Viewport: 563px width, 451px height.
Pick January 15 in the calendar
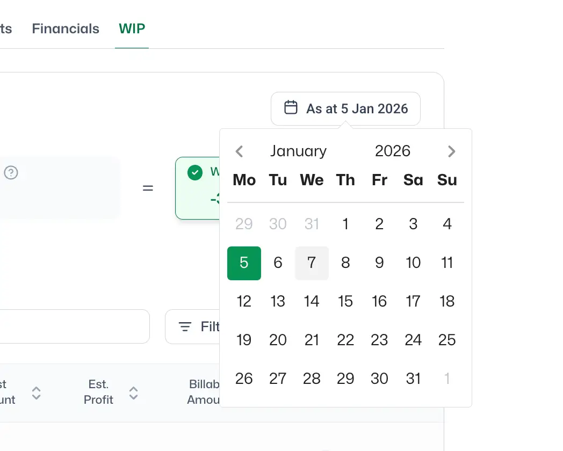point(345,301)
